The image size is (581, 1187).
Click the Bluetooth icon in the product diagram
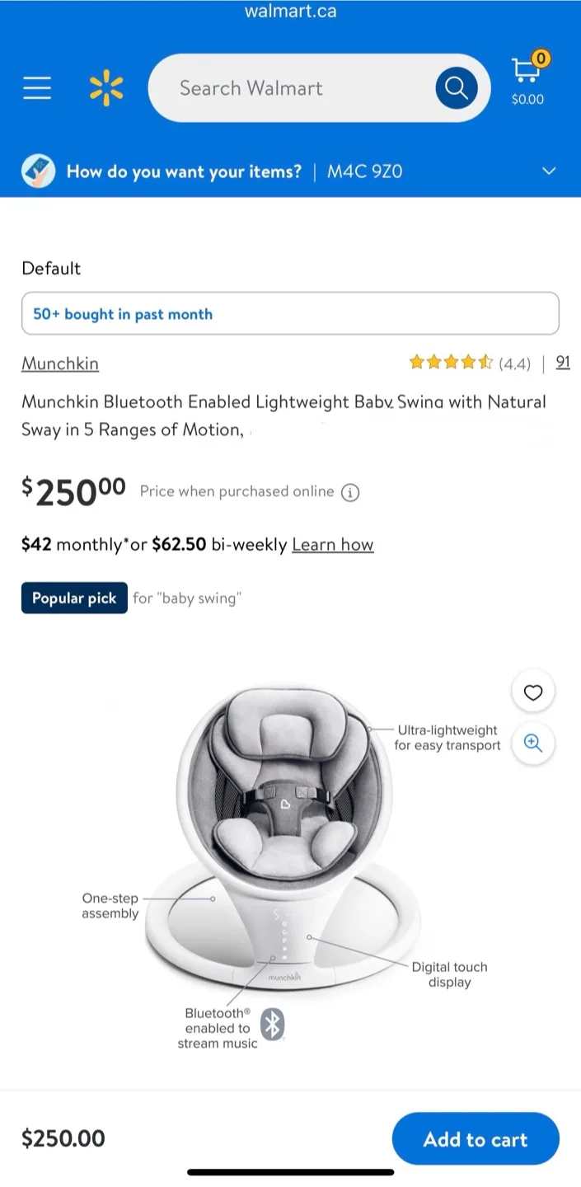point(272,1025)
